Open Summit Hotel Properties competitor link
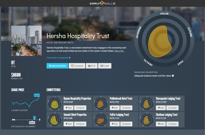205x135 pixels. click(x=75, y=115)
